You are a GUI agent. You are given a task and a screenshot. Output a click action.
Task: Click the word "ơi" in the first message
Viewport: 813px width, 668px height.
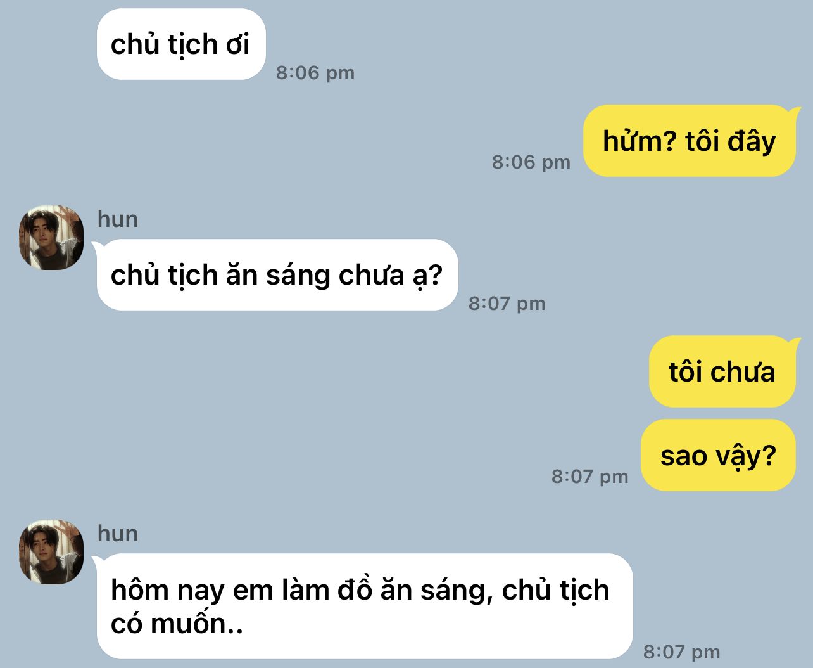pos(237,45)
